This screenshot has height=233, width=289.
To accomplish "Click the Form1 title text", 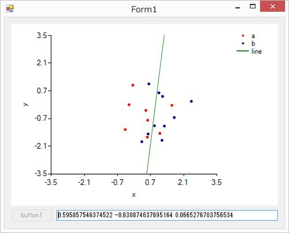I will click(144, 9).
